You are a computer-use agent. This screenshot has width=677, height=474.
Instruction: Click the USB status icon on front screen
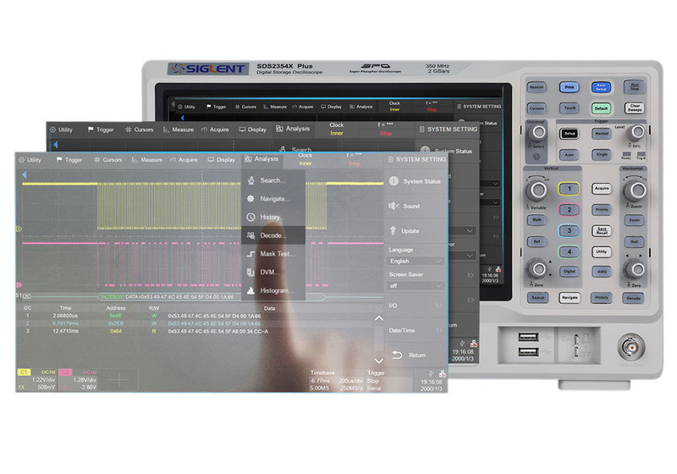431,373
